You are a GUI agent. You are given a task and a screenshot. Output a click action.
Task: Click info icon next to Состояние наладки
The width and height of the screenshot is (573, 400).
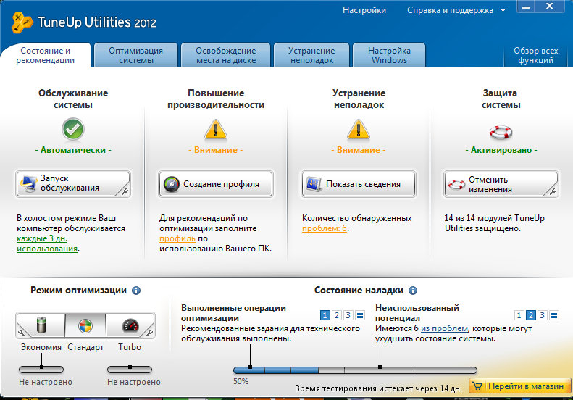413,291
